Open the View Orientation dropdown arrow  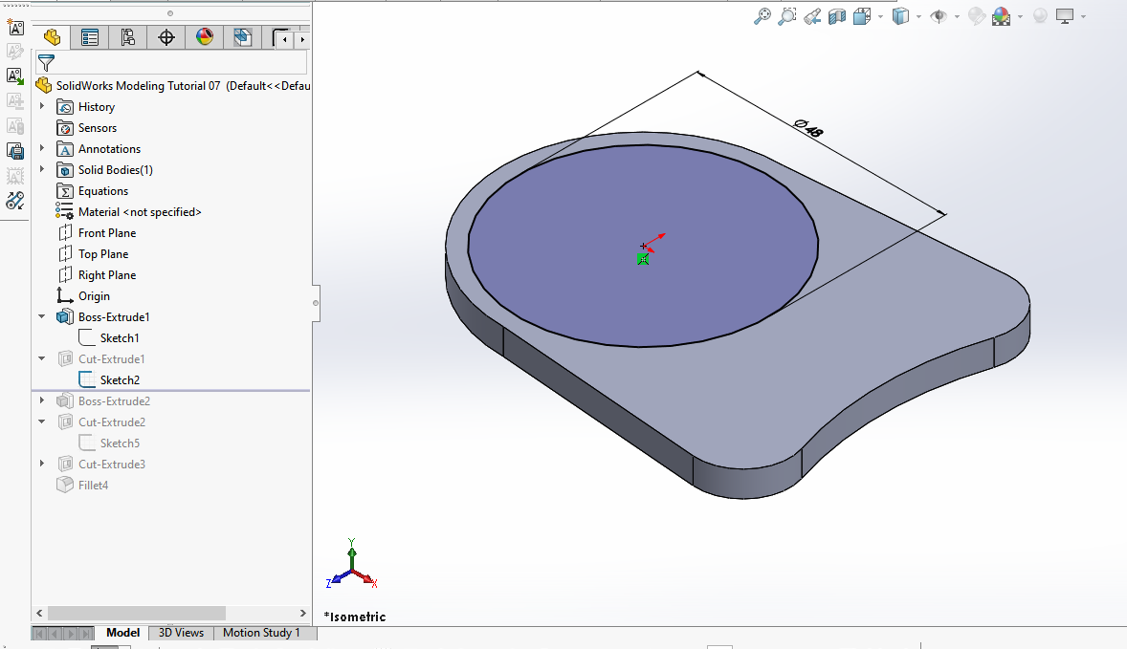(x=879, y=17)
